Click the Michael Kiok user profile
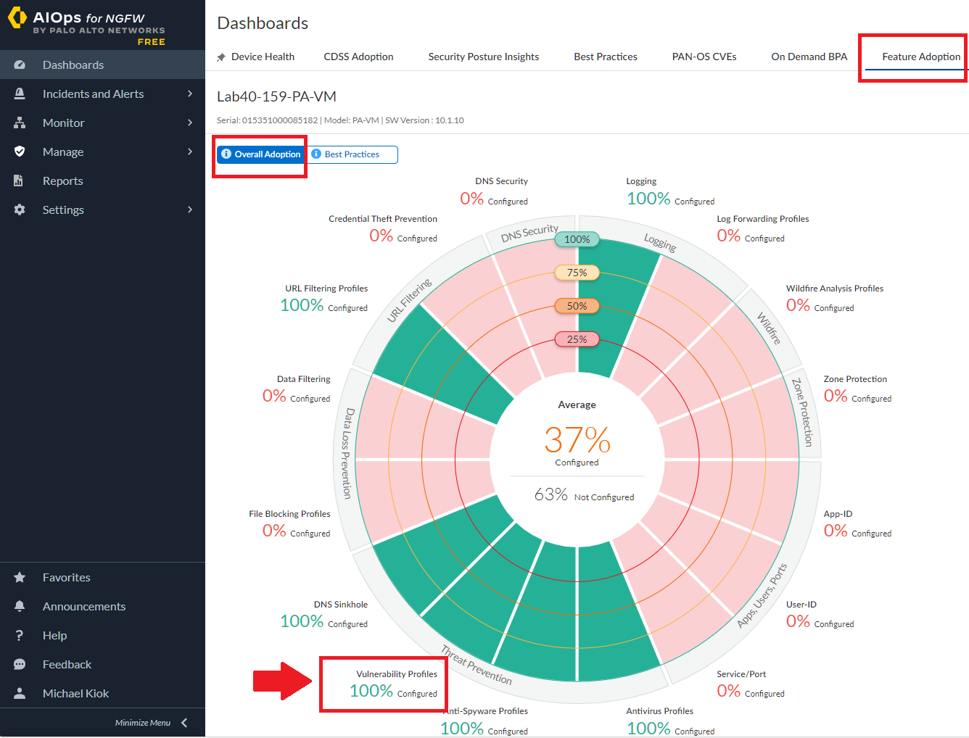The image size is (969, 738). click(75, 694)
